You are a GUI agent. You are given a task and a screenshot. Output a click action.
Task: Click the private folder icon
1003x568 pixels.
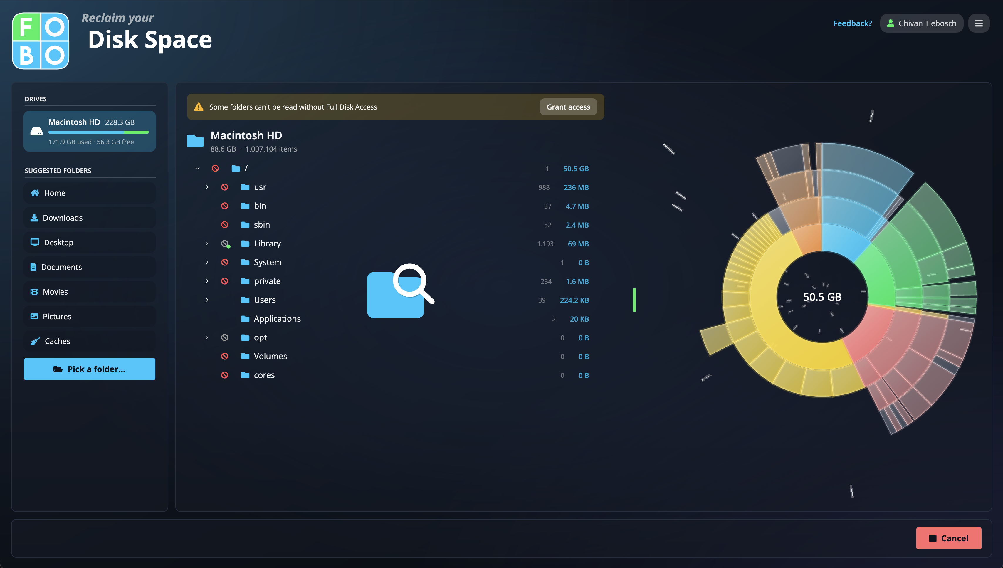[245, 281]
